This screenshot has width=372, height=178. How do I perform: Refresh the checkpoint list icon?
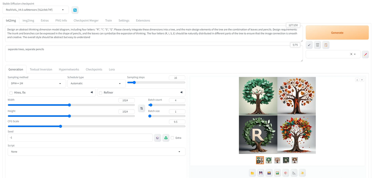point(75,10)
